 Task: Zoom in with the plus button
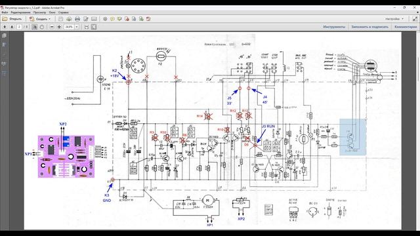click(x=59, y=27)
